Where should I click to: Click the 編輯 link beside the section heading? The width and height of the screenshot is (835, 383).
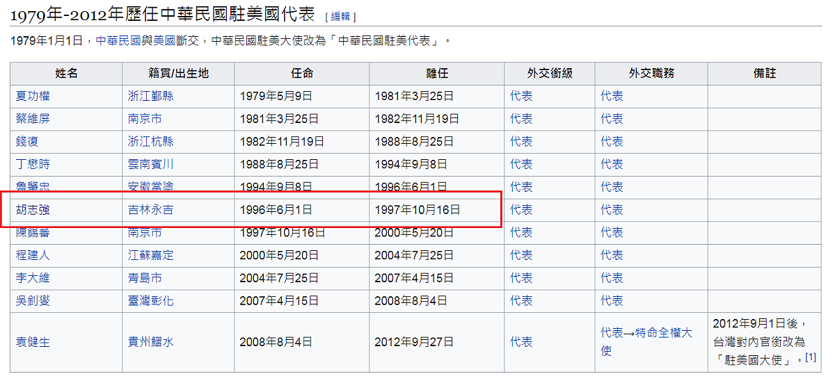coord(340,17)
